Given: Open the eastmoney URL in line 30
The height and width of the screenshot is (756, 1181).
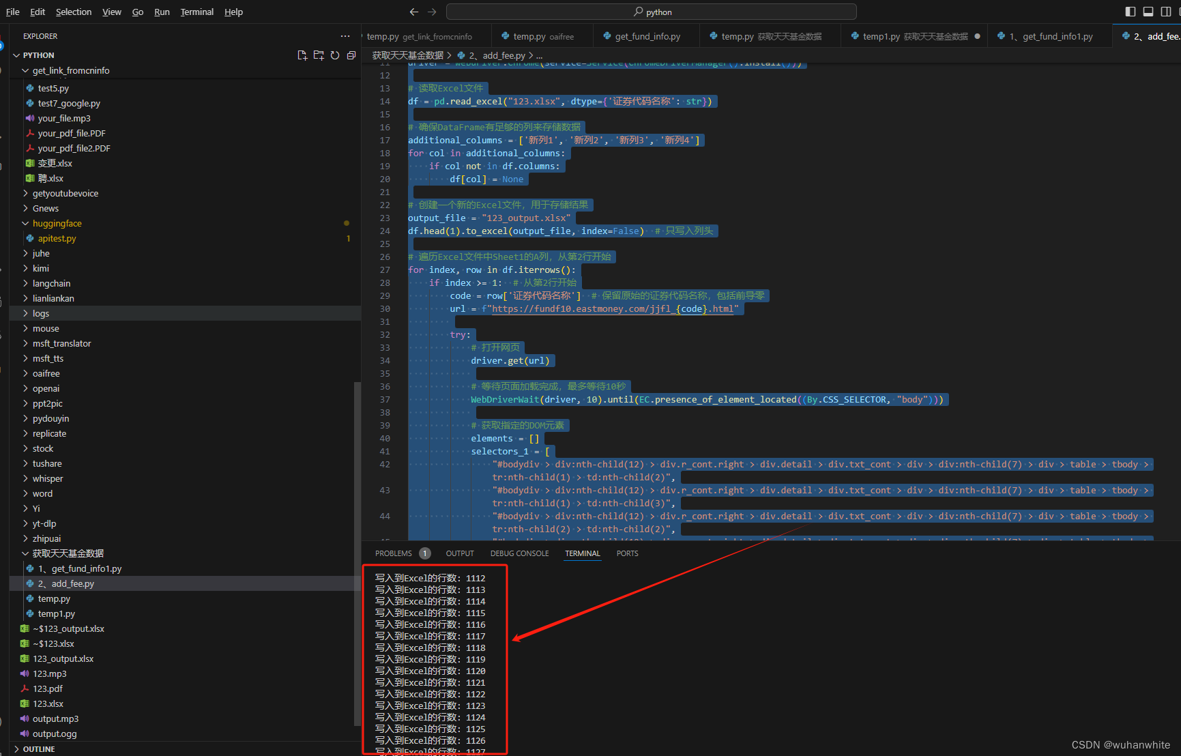Looking at the screenshot, I should click(613, 308).
